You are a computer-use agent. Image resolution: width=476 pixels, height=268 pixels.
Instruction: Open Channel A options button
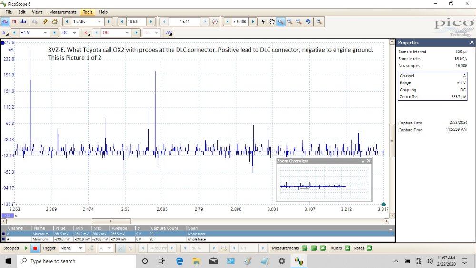click(5, 33)
